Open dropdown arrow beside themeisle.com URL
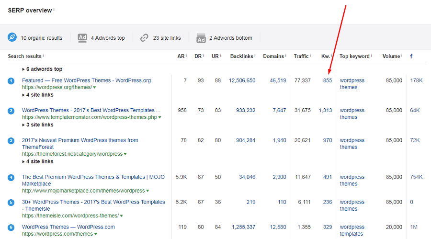The image size is (431, 239). coord(122,216)
